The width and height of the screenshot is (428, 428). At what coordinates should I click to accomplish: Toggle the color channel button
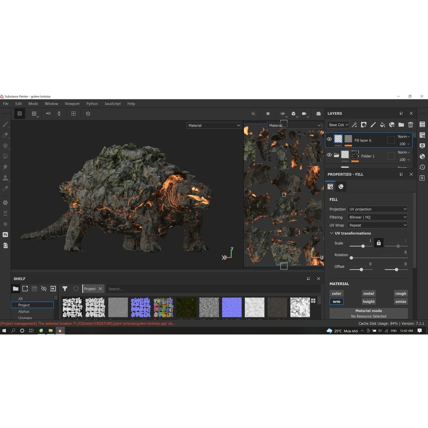pyautogui.click(x=336, y=293)
